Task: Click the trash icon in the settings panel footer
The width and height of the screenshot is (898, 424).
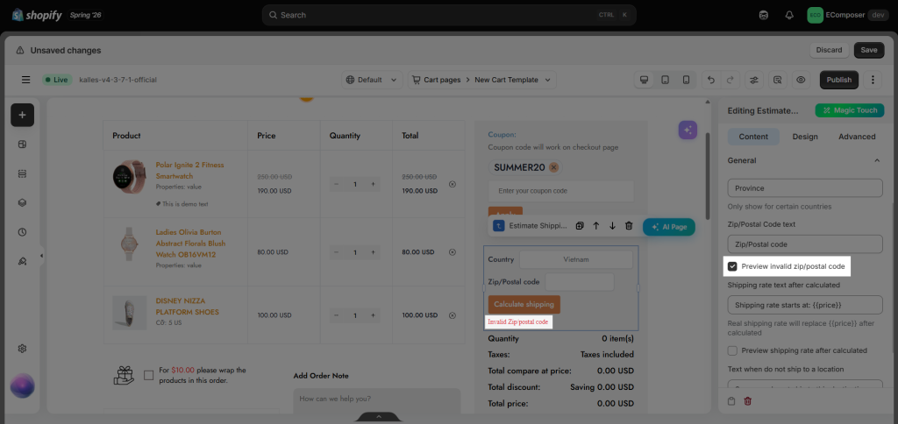Action: [747, 402]
